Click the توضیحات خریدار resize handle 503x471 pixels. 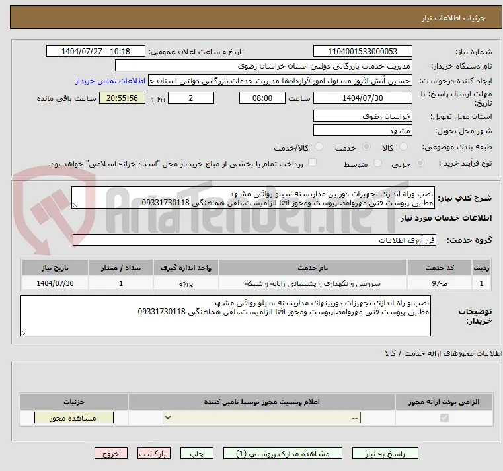(24, 332)
